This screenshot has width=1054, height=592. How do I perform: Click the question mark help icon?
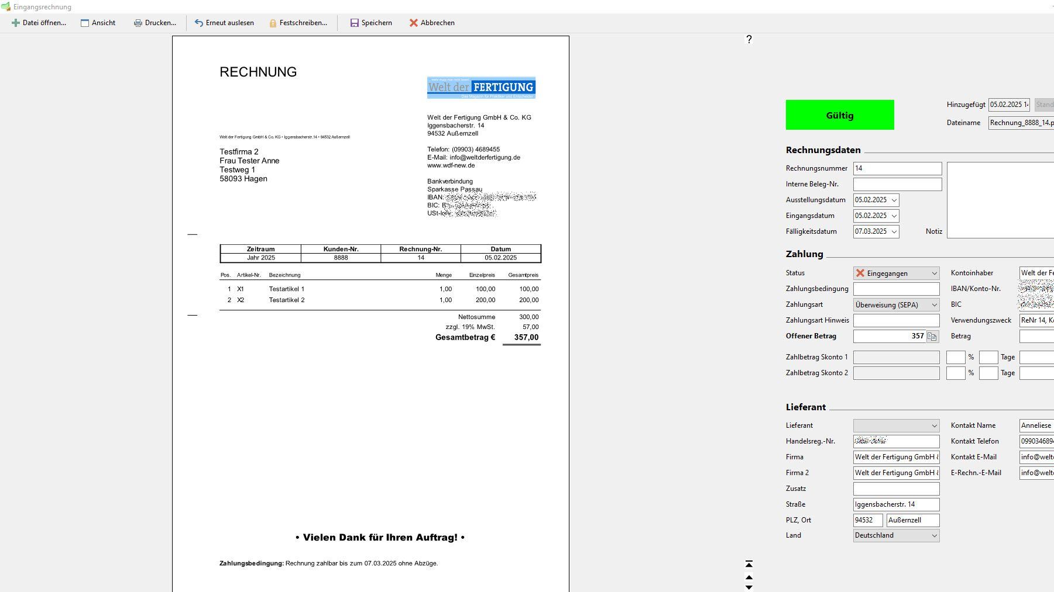749,39
